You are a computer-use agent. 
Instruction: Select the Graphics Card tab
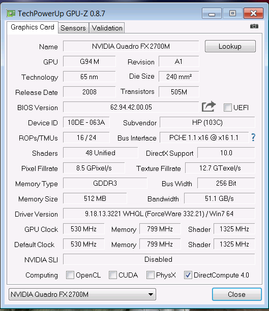coord(33,27)
